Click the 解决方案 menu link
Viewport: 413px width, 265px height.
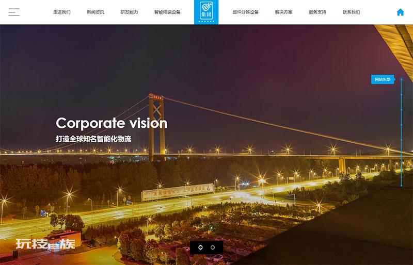283,12
